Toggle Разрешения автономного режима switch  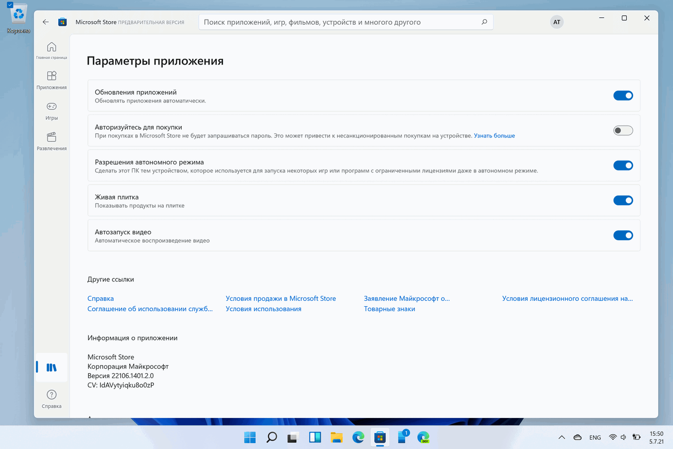pyautogui.click(x=623, y=166)
